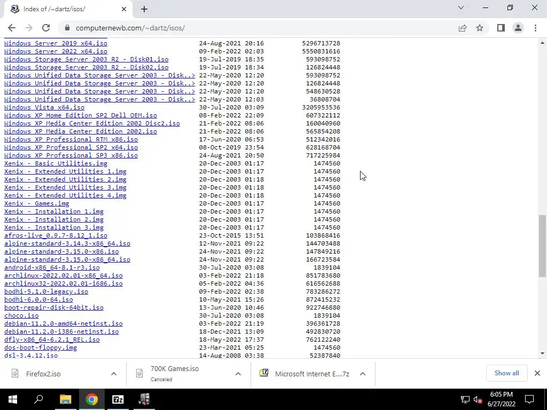Open muted volume tray icon
Image resolution: width=547 pixels, height=410 pixels.
478,399
